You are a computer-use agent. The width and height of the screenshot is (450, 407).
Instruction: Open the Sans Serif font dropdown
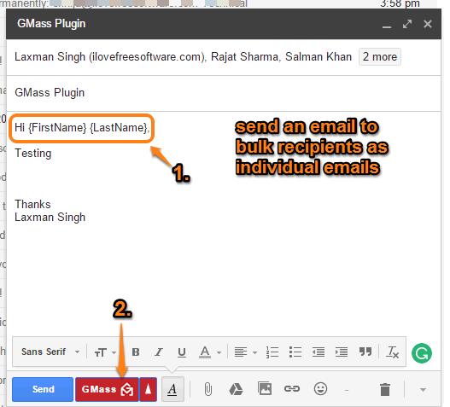point(50,352)
